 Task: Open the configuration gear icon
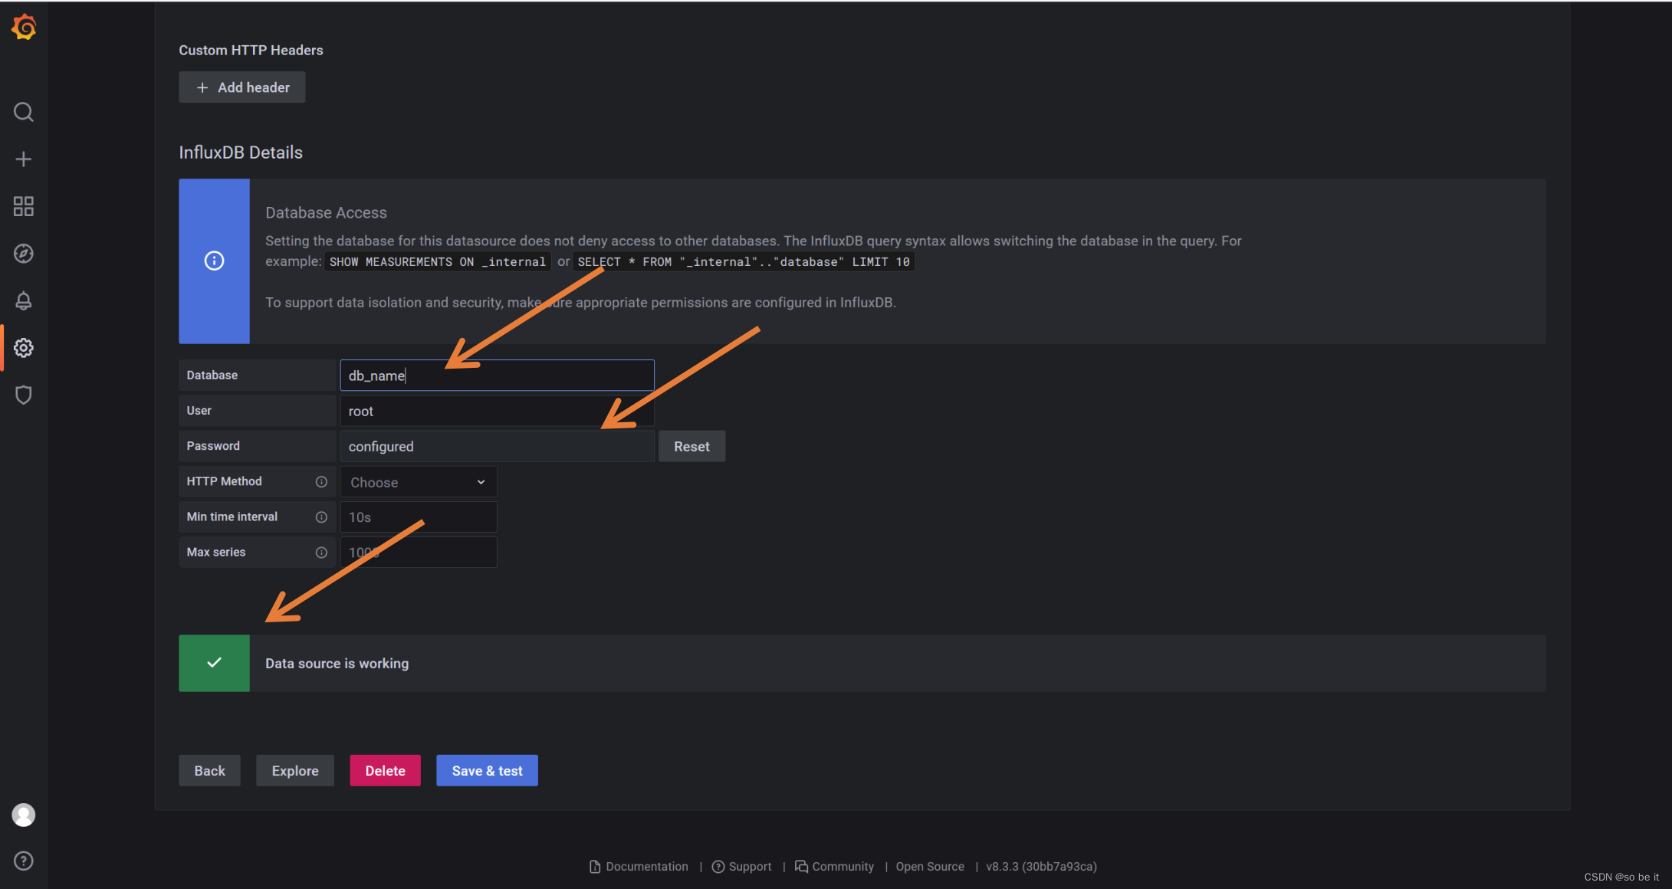tap(24, 348)
